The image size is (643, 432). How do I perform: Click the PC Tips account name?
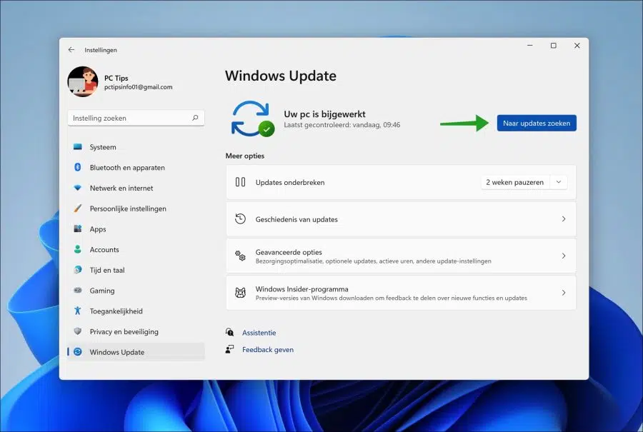pos(116,78)
